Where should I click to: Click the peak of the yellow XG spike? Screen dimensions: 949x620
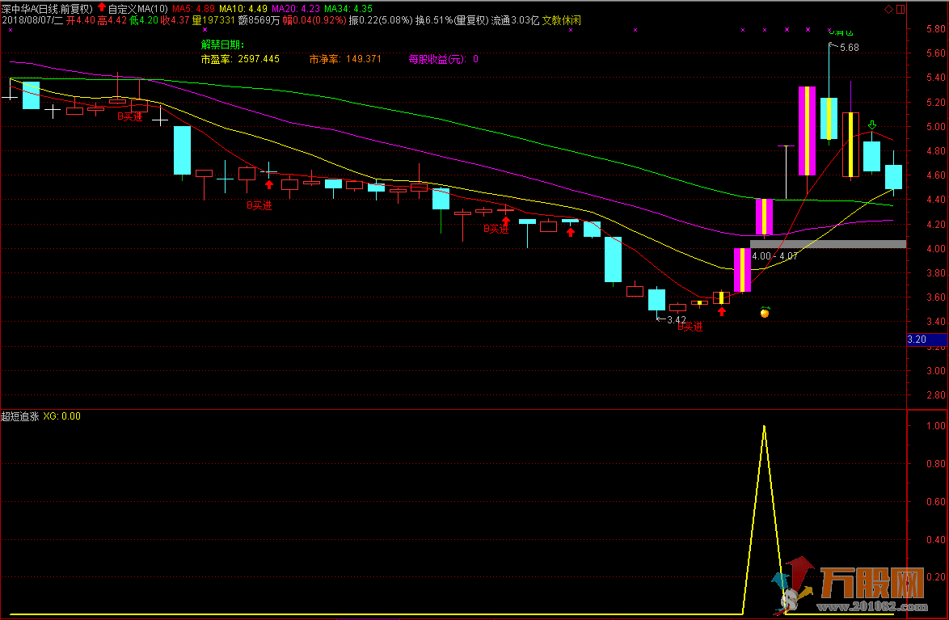pos(764,426)
